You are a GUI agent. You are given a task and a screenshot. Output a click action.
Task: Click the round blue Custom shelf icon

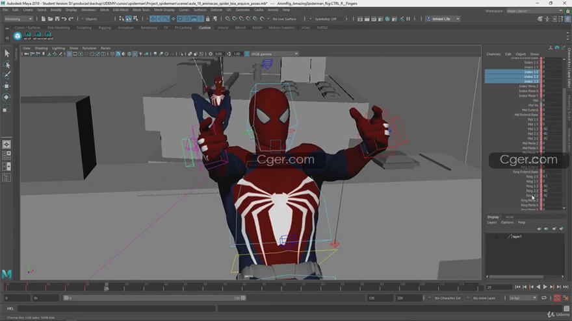click(18, 36)
